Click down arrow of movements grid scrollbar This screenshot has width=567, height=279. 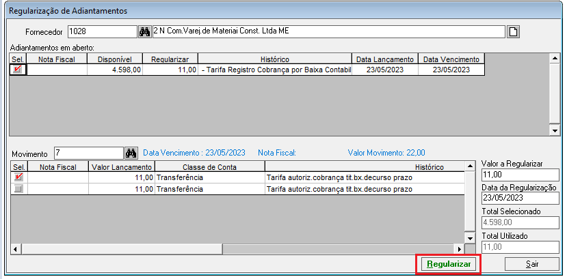(470, 238)
